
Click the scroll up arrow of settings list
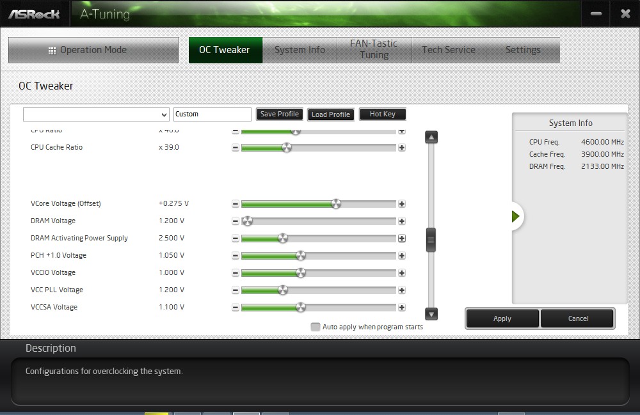[431, 137]
